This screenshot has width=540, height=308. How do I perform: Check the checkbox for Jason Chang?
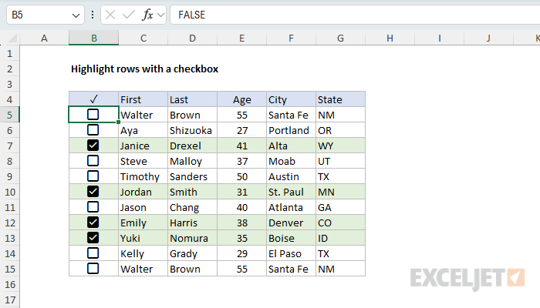[93, 207]
